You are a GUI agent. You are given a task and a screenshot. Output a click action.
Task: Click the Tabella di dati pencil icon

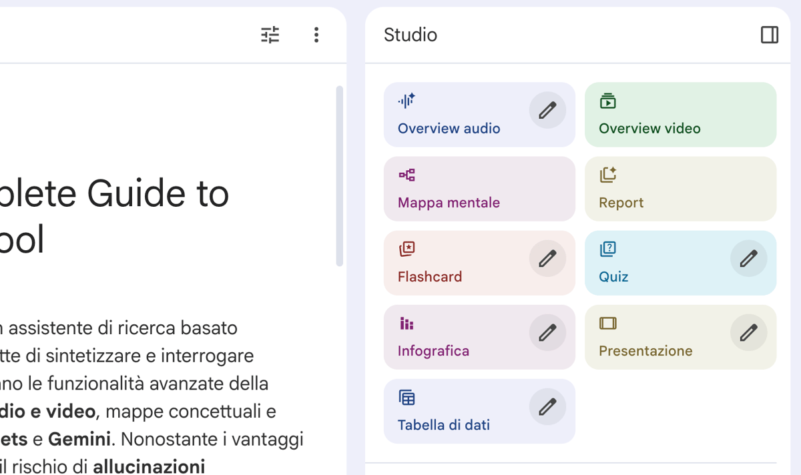tap(547, 406)
